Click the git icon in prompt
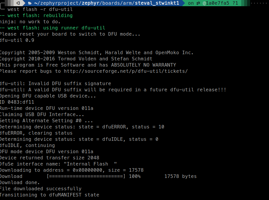Image resolution: width=269 pixels, height=200 pixels. (x=198, y=3)
